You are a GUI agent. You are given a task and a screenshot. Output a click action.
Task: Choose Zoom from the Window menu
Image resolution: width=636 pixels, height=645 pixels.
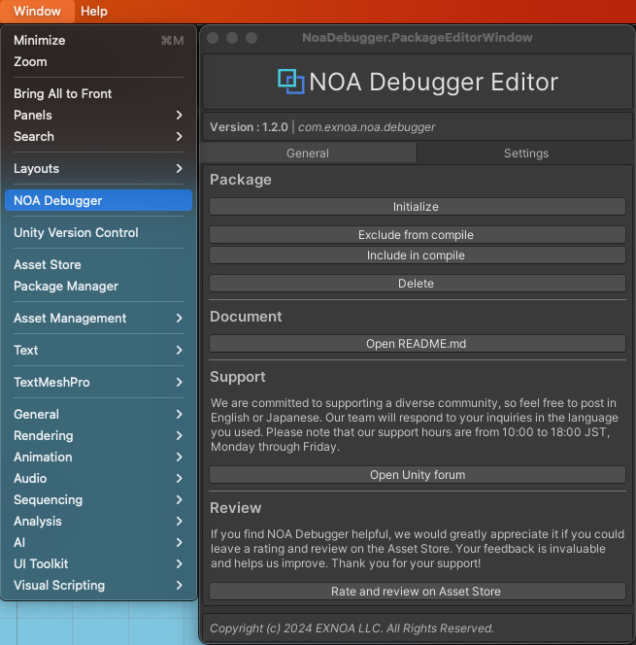coord(98,62)
